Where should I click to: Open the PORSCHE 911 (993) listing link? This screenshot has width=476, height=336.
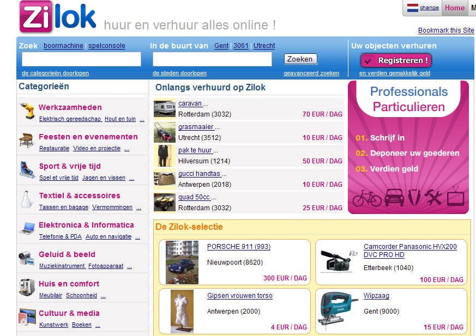239,247
